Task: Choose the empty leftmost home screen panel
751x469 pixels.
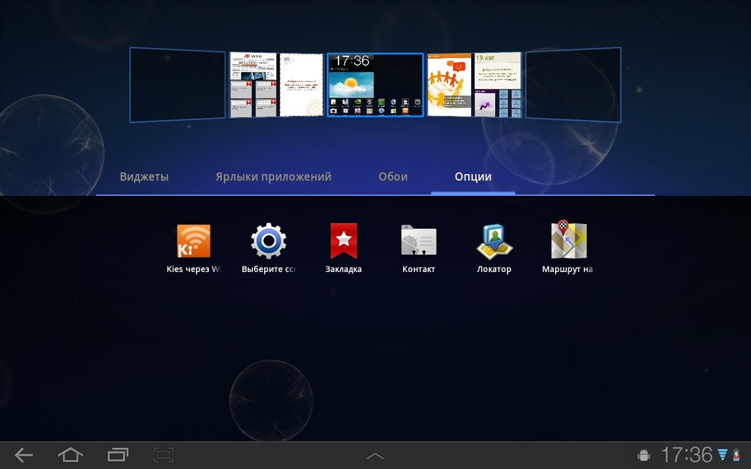Action: (178, 85)
